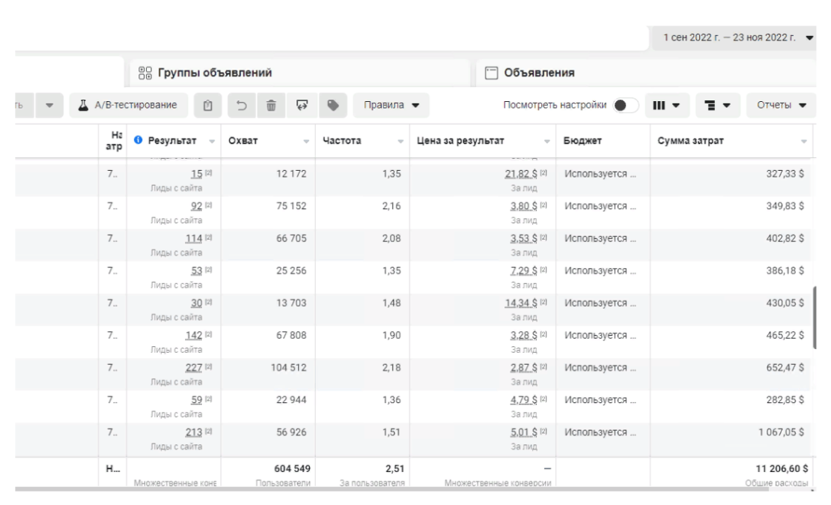Select spend amount 1 067,05 $
This screenshot has height=505, width=831.
[781, 433]
